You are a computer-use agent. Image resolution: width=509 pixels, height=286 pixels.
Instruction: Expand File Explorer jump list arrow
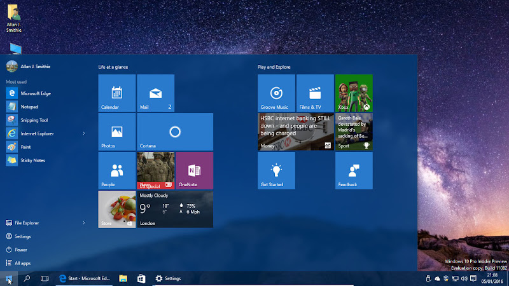[x=84, y=223]
